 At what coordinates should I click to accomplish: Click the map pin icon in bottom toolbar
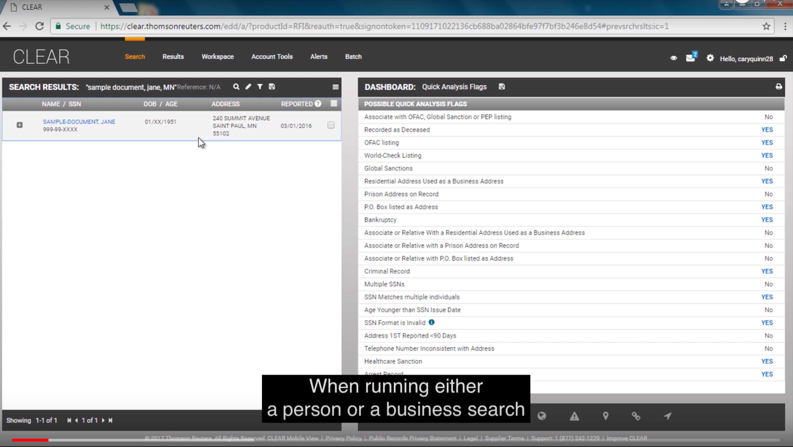click(x=606, y=416)
